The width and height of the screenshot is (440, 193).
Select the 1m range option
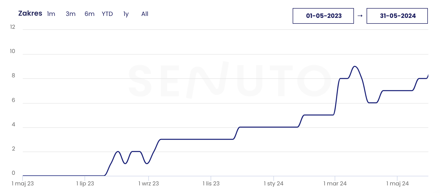(x=51, y=14)
